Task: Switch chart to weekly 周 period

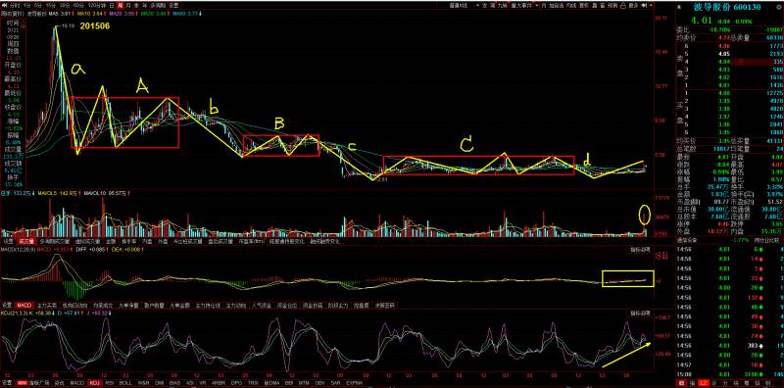Action: [120, 6]
